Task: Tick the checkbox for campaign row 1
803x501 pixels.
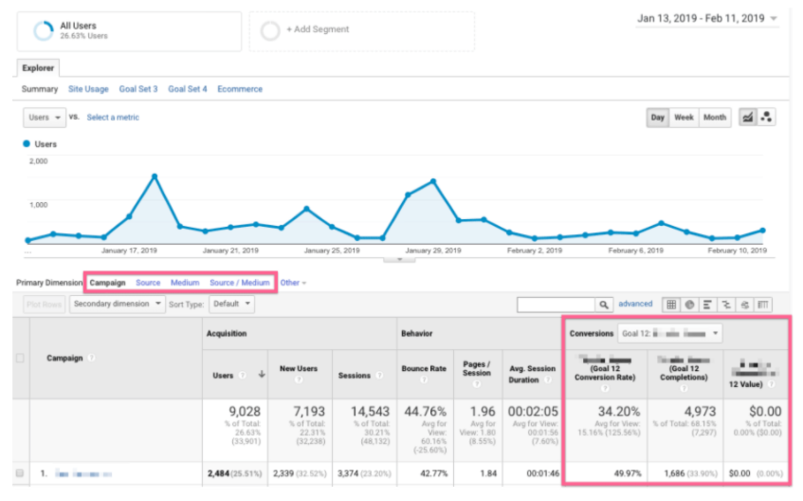Action: tap(21, 472)
